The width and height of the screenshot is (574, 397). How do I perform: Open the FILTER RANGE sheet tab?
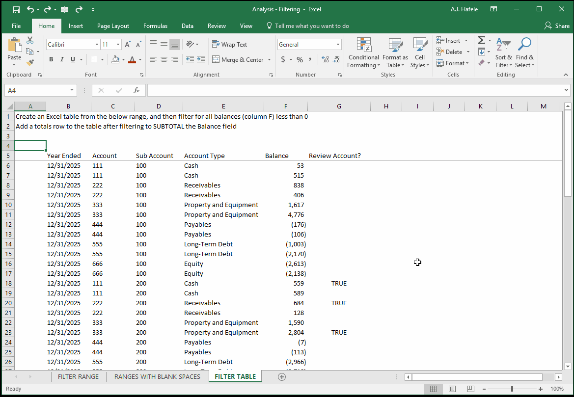(79, 376)
